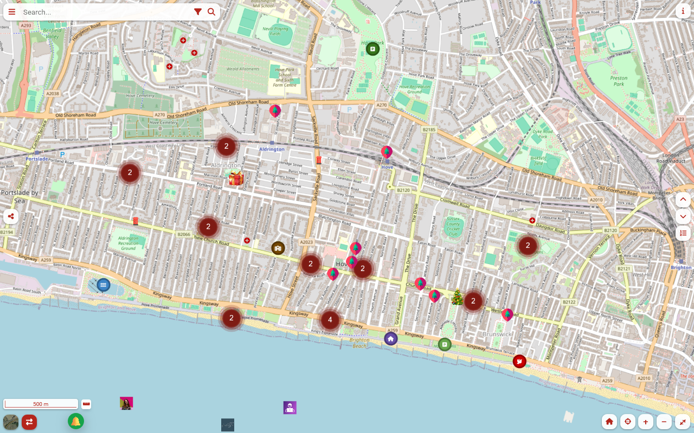This screenshot has width=694, height=433.
Task: Click the search magnifier icon
Action: [211, 12]
